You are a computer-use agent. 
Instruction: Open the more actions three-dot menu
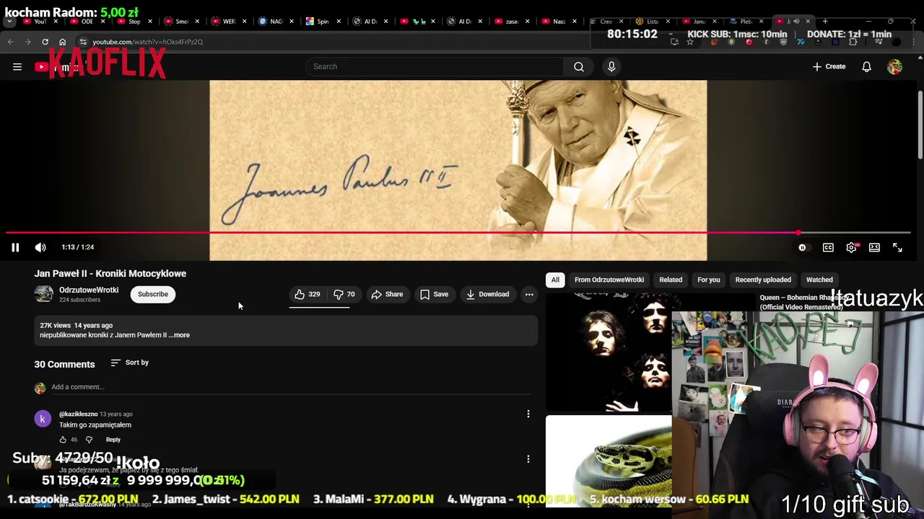pyautogui.click(x=529, y=294)
